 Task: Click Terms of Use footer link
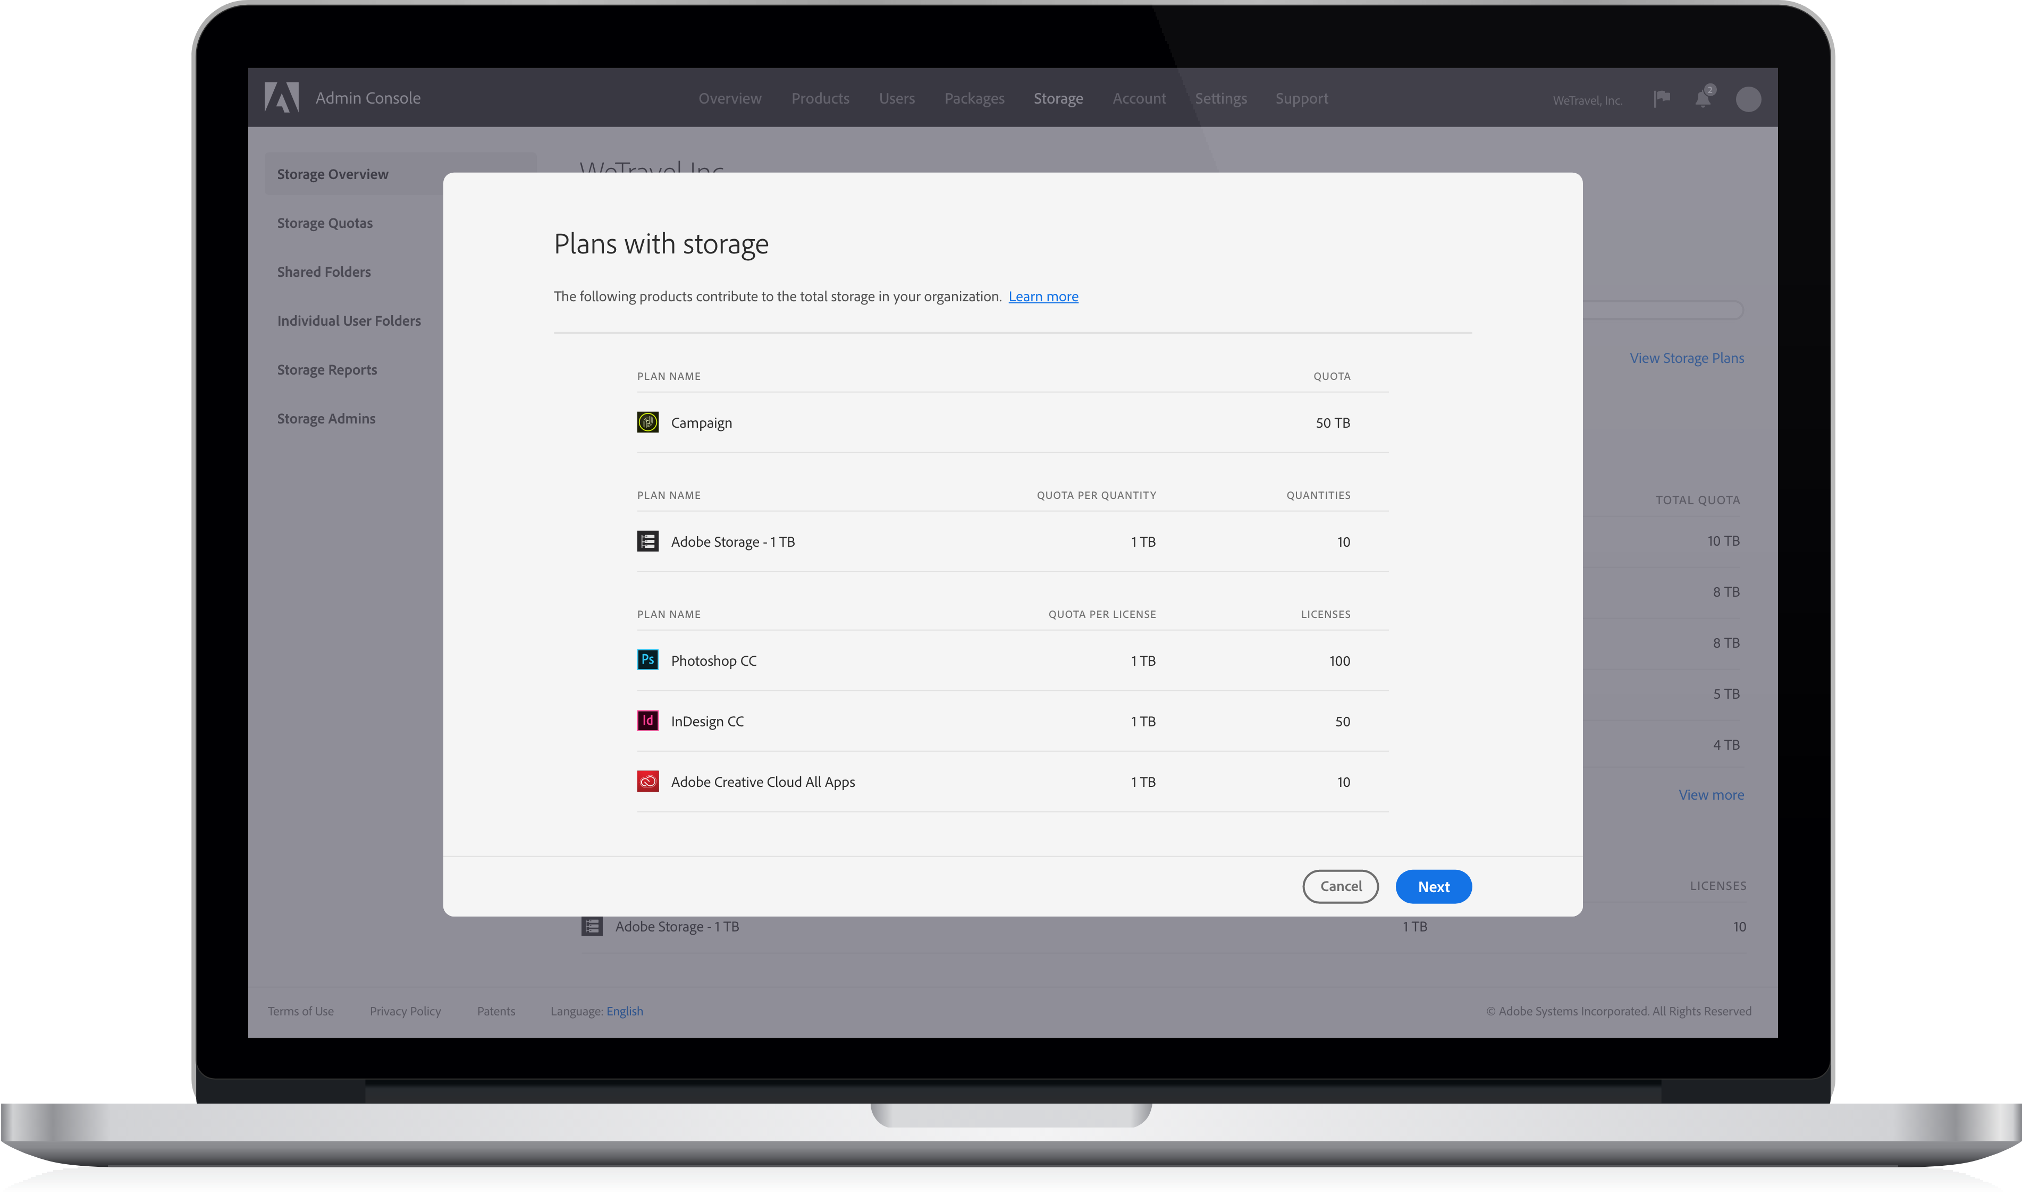[x=300, y=1011]
